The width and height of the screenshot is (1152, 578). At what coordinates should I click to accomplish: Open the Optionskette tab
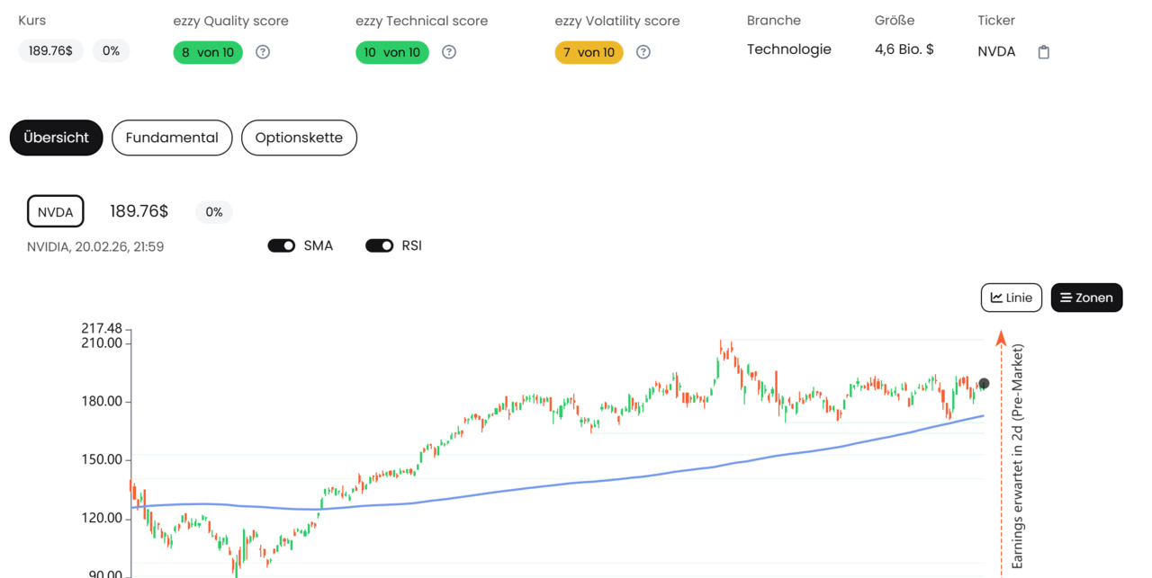pos(299,138)
